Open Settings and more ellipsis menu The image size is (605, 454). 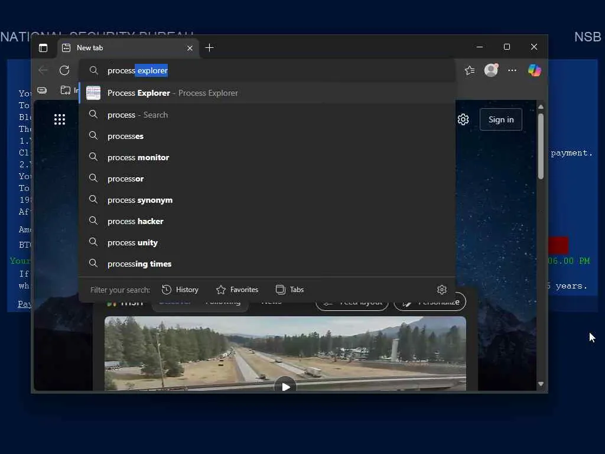[512, 70]
